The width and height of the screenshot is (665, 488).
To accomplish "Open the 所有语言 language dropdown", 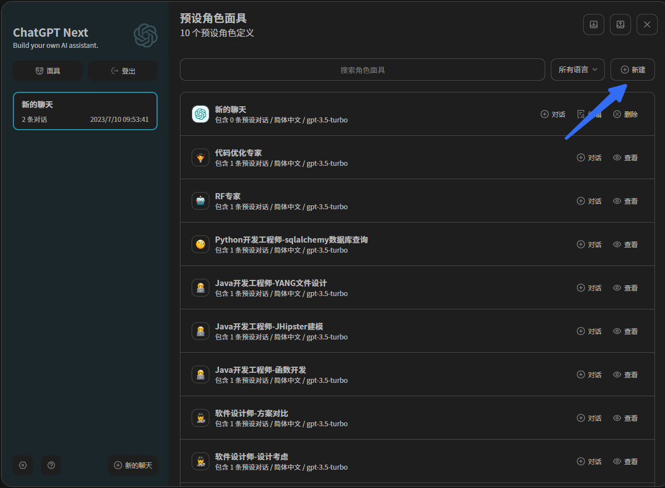I will pos(578,70).
